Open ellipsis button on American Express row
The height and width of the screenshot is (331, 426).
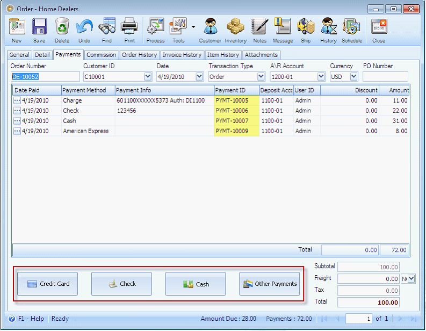17,131
